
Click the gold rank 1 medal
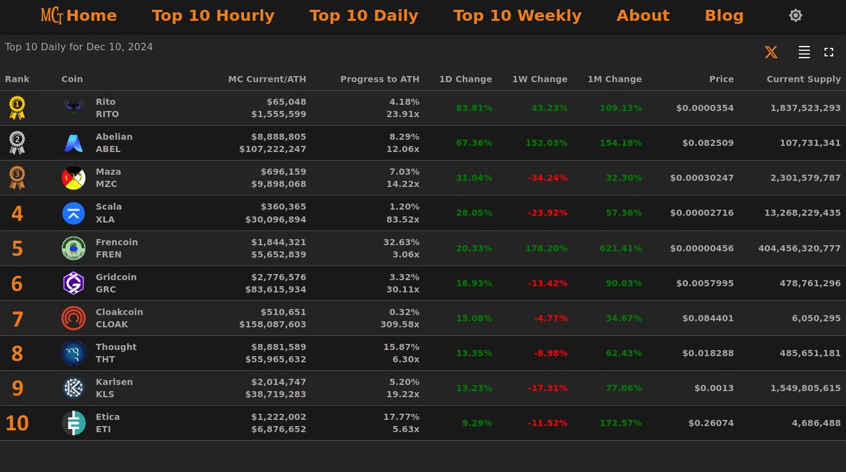17,108
